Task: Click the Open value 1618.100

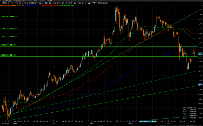Action: tap(193, 112)
